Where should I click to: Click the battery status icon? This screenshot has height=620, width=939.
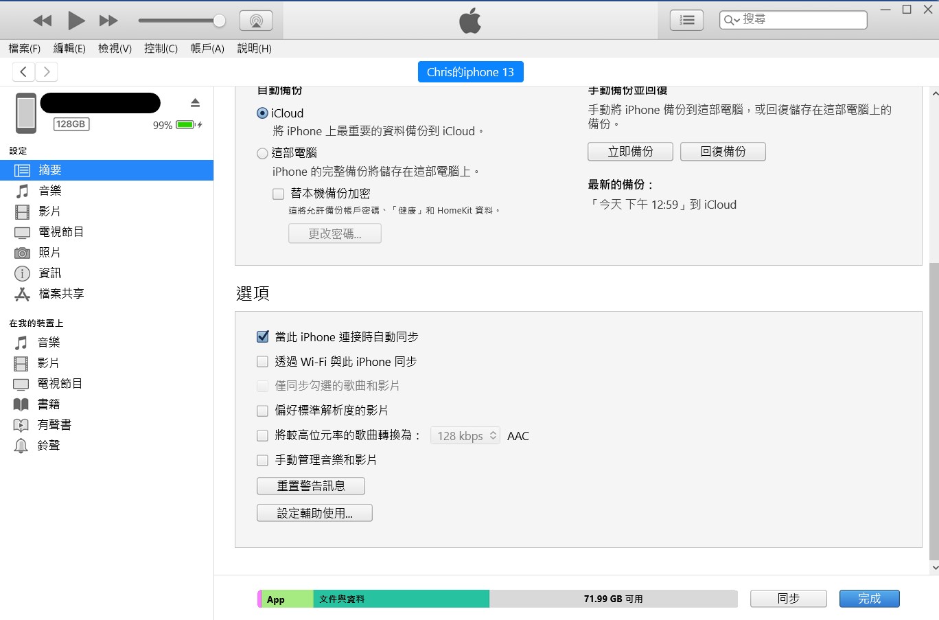tap(189, 125)
